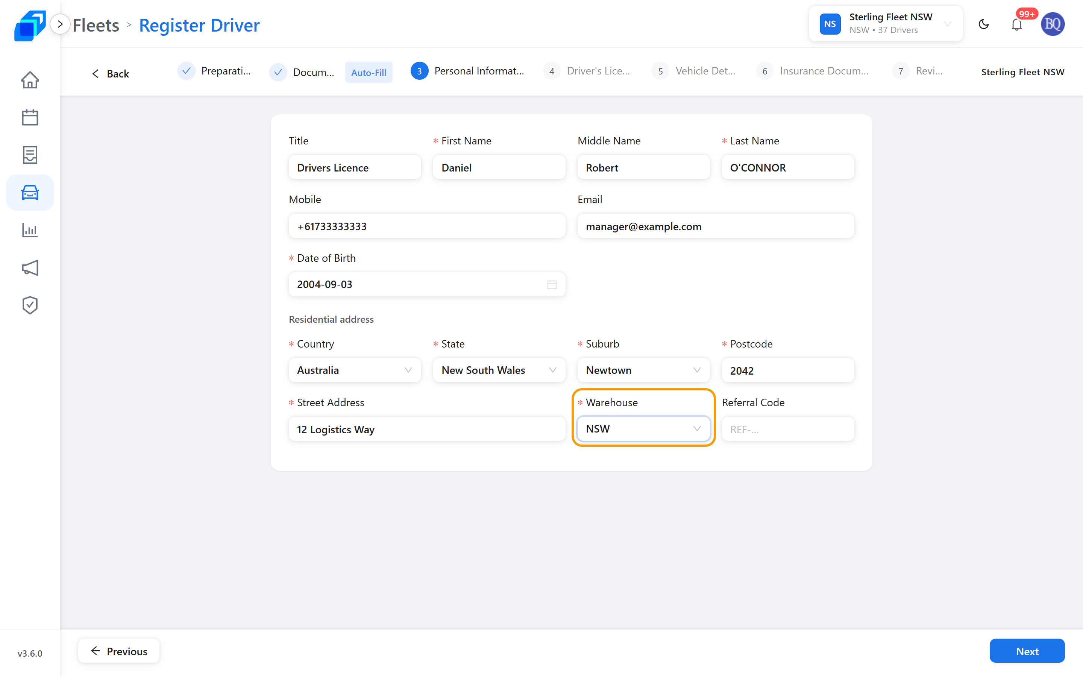This screenshot has height=677, width=1083.
Task: Click the Register Driver breadcrumb
Action: click(x=199, y=25)
